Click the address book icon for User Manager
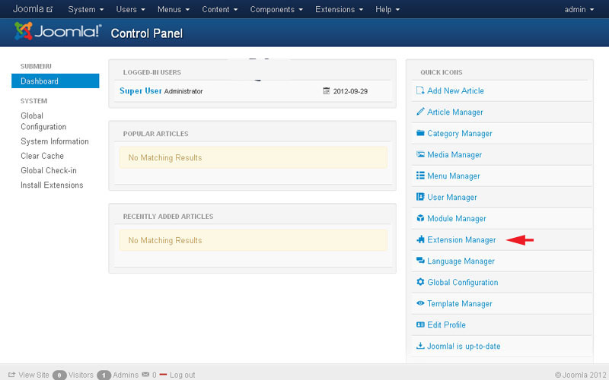Screen dimensions: 609x380 tap(420, 197)
